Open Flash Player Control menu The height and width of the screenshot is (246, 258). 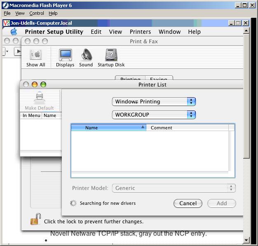coord(37,13)
